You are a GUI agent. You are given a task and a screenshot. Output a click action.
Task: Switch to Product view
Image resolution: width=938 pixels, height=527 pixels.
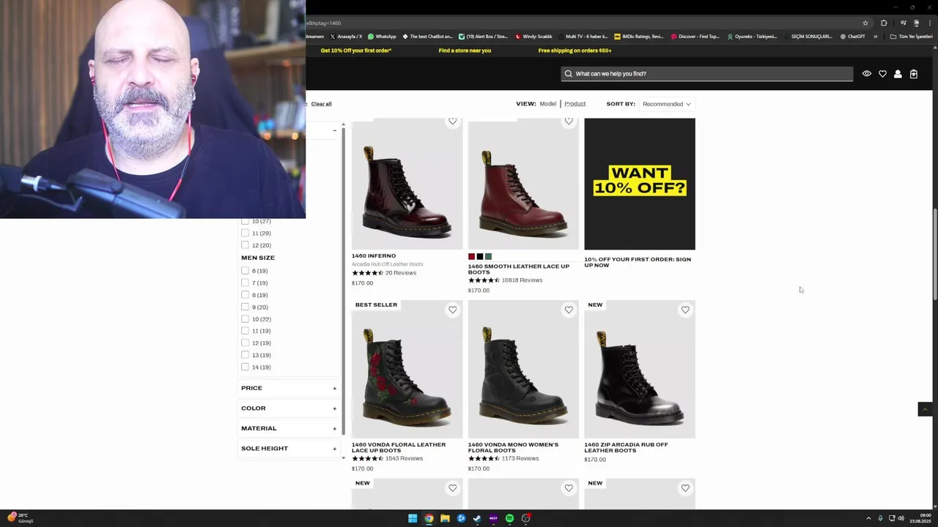pos(575,104)
